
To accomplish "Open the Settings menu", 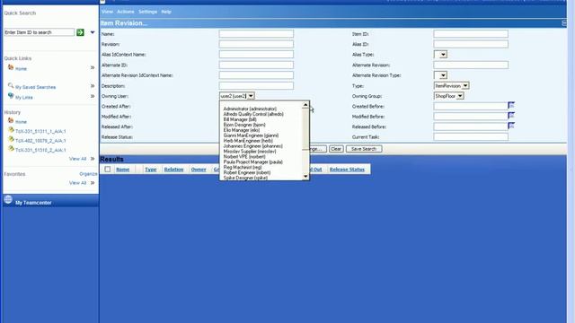I will pyautogui.click(x=147, y=12).
